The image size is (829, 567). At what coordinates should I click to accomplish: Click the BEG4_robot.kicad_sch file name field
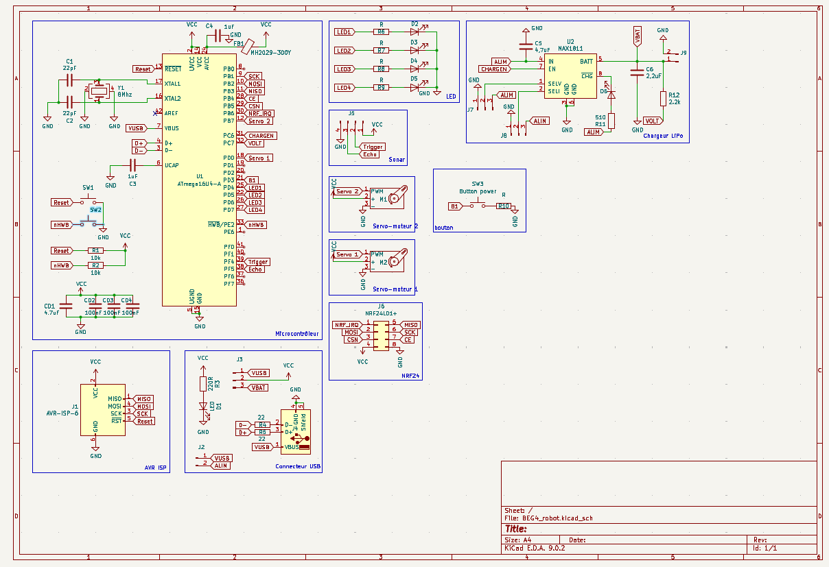[557, 519]
